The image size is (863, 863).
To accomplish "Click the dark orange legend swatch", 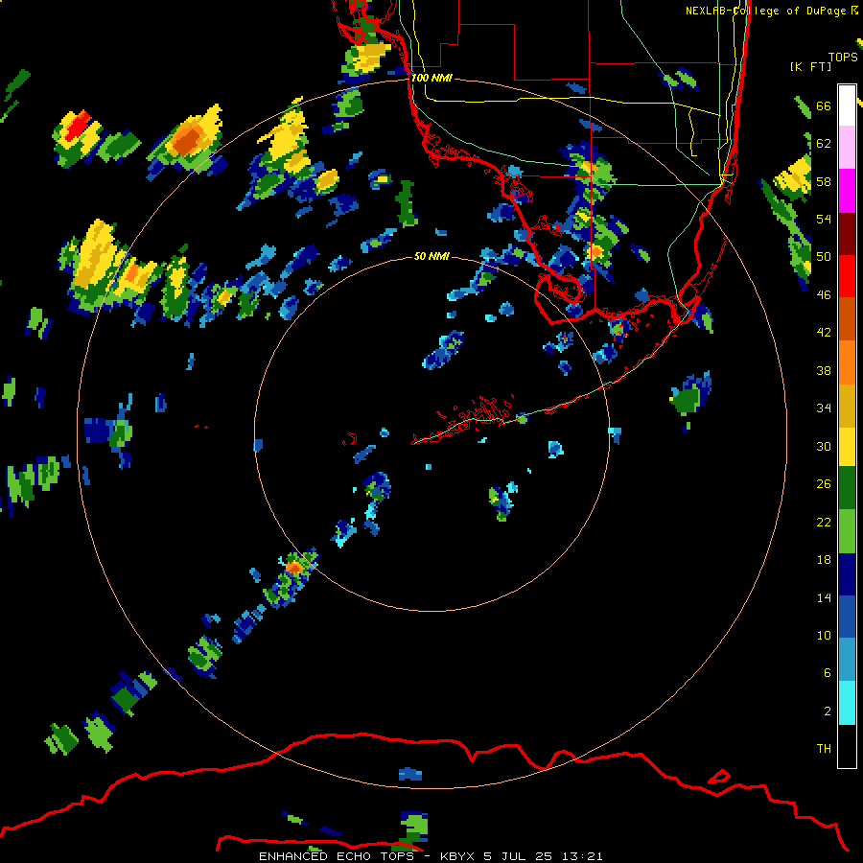I will [x=847, y=319].
